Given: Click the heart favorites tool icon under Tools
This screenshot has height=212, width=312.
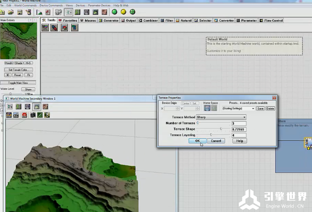Looking at the screenshot, I should click(64, 28).
